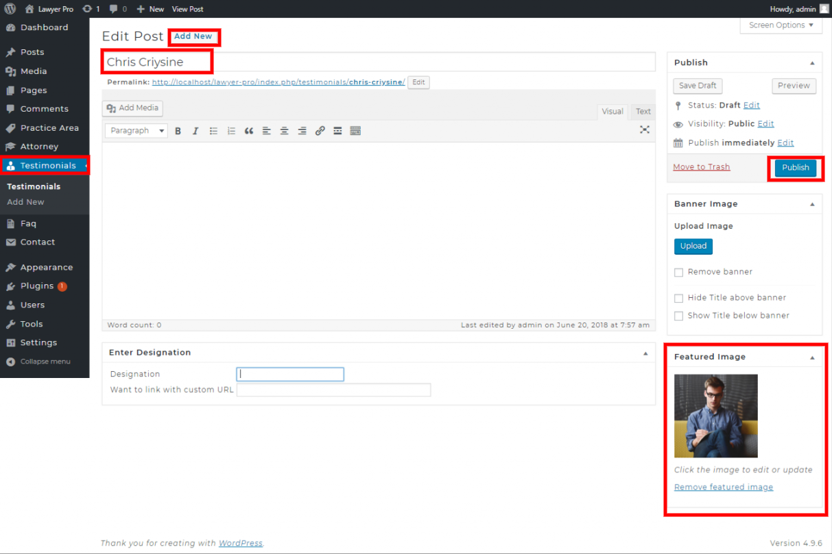Viewport: 832px width, 554px height.
Task: Enable Hide Title above banner
Action: coord(678,299)
